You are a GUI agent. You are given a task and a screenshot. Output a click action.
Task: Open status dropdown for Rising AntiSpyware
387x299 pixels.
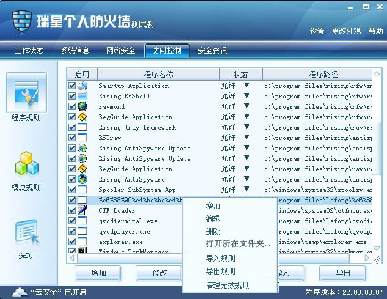(x=246, y=179)
